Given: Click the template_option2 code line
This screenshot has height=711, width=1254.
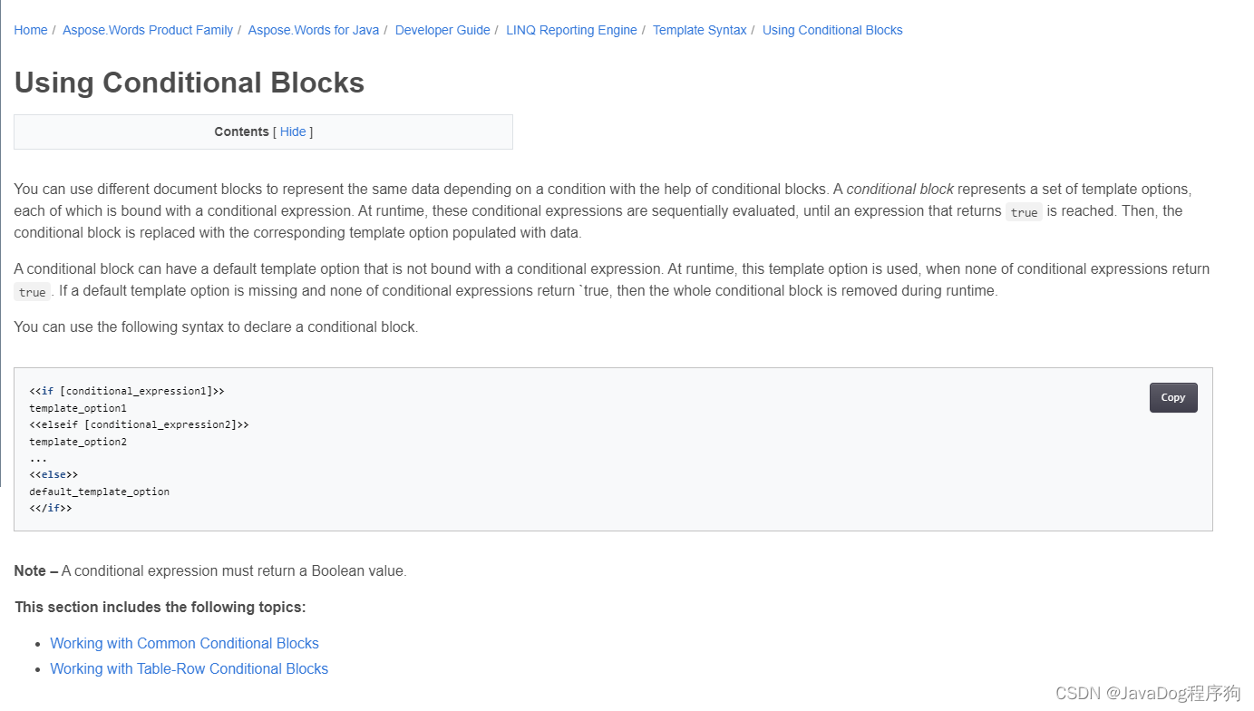Looking at the screenshot, I should coord(78,442).
